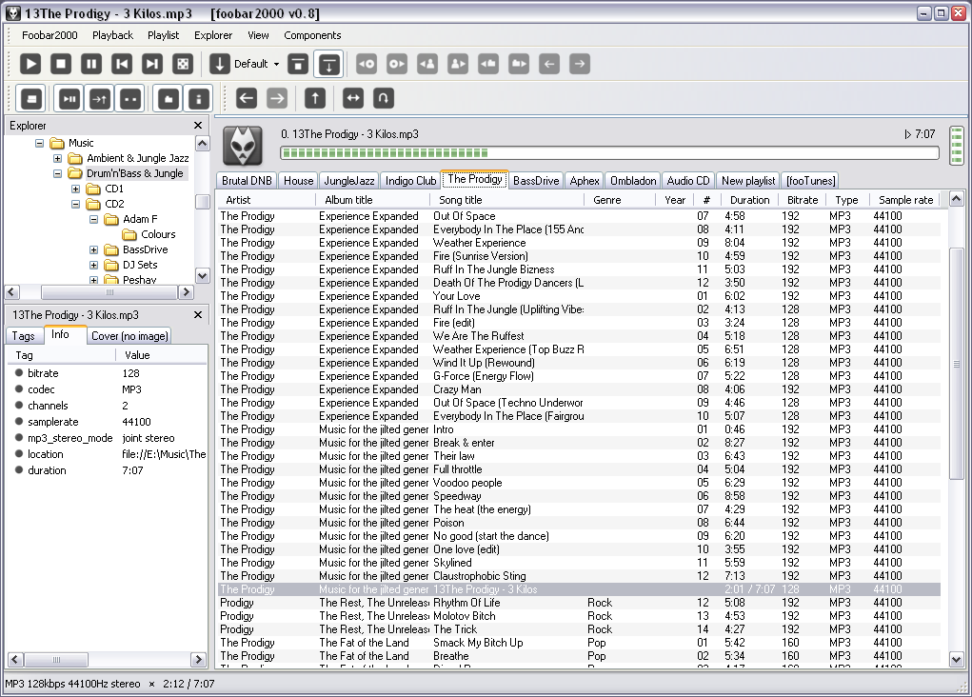
Task: Close the Explorer panel
Action: [x=198, y=126]
